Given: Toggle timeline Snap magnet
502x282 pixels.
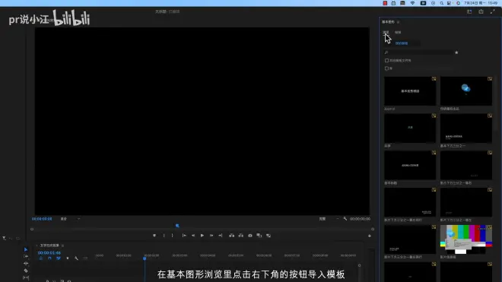Looking at the screenshot, I should (49, 258).
